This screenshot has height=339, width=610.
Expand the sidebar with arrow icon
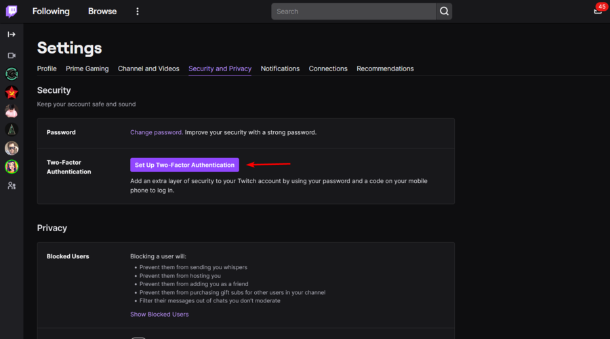pos(12,35)
